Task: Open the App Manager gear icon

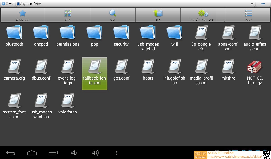Action: pyautogui.click(x=203, y=15)
